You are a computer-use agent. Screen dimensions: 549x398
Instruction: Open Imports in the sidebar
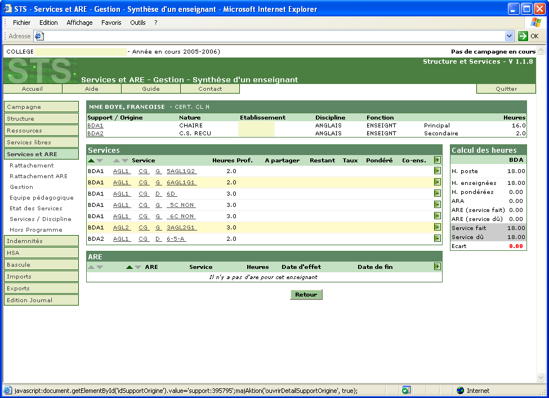coord(41,276)
